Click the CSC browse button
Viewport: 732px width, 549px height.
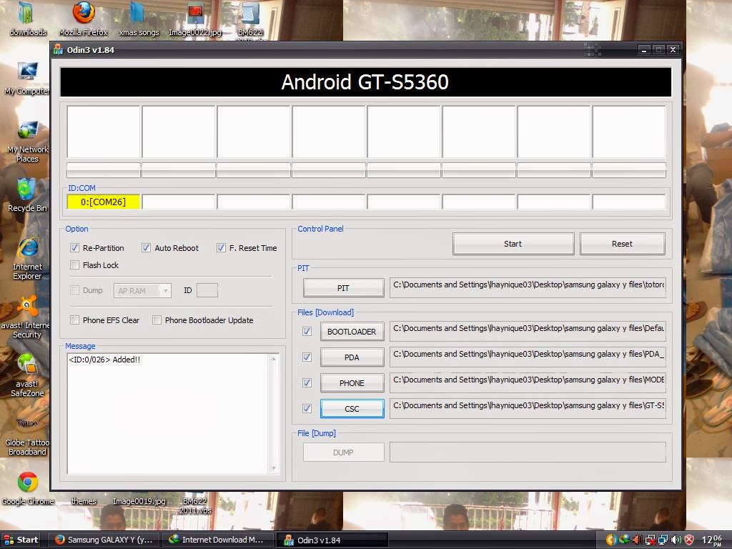pos(352,408)
